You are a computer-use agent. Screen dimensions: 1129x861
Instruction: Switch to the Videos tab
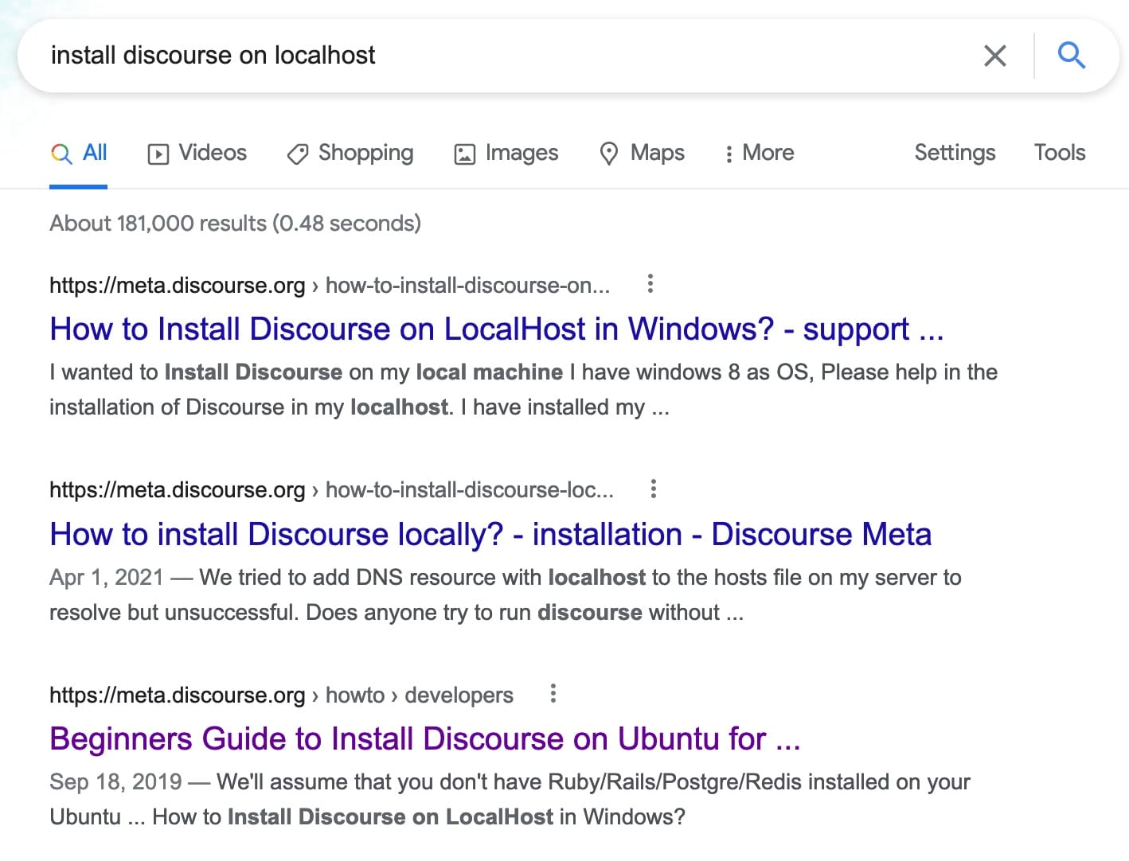coord(212,153)
